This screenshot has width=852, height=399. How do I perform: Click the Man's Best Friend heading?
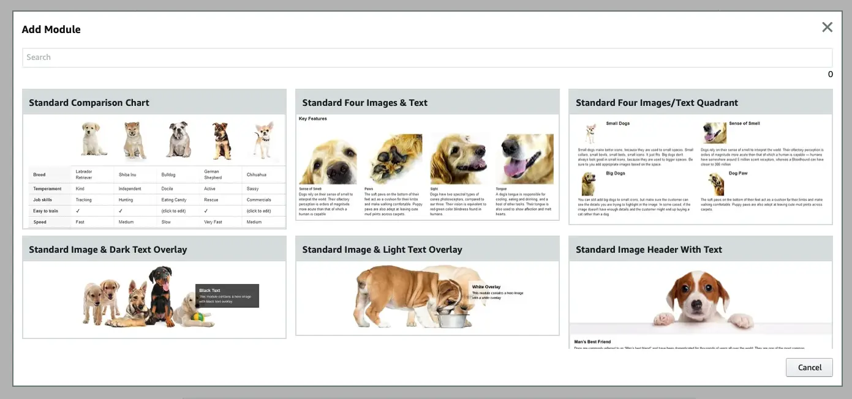[x=592, y=341]
